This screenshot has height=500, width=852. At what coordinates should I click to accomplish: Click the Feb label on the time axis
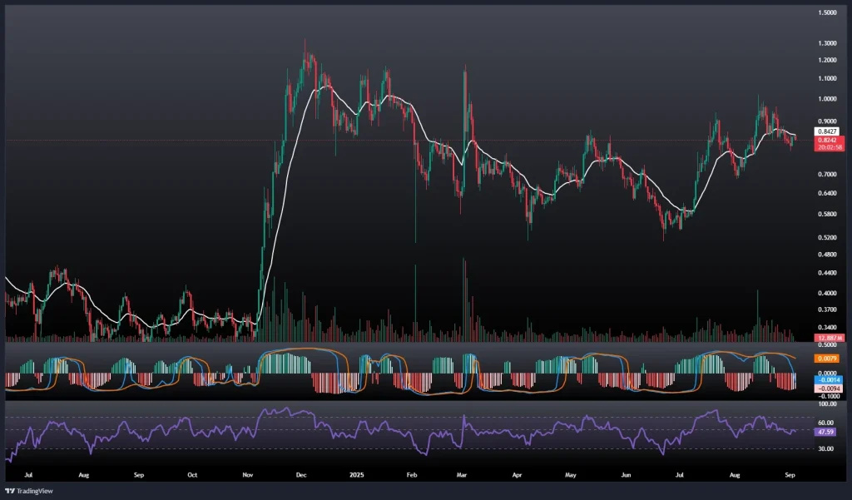point(411,474)
